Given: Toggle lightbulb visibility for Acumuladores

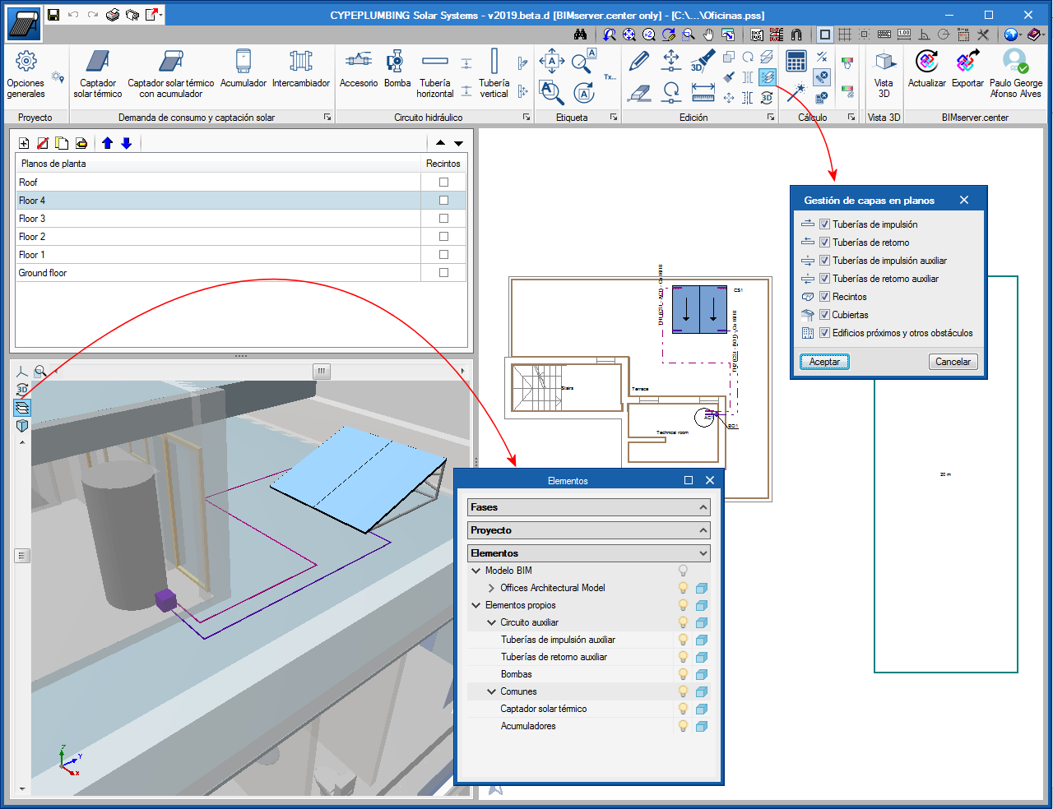Looking at the screenshot, I should [x=683, y=726].
